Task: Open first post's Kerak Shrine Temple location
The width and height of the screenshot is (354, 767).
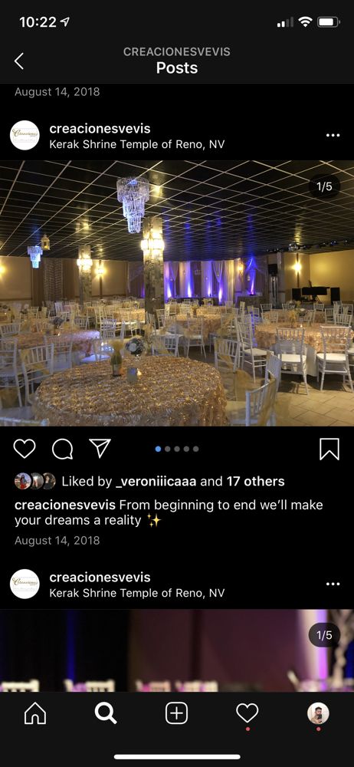Action: click(137, 145)
